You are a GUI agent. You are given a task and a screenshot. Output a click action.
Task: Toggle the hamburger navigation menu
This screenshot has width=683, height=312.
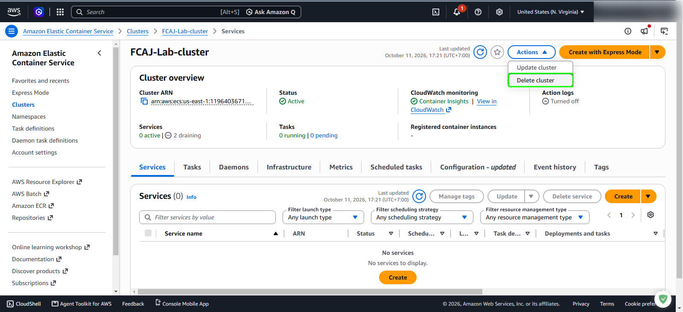point(12,31)
